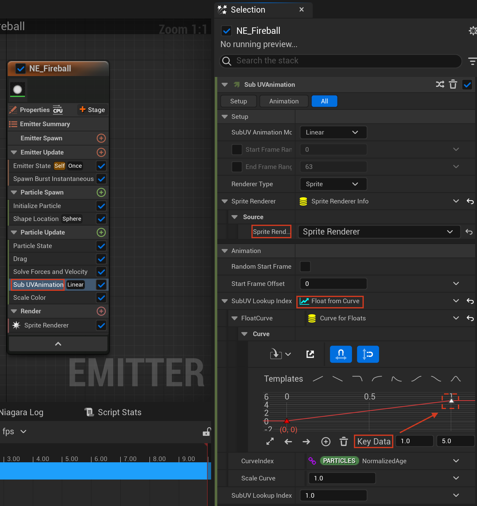Go to next key with right arrow

(x=306, y=442)
